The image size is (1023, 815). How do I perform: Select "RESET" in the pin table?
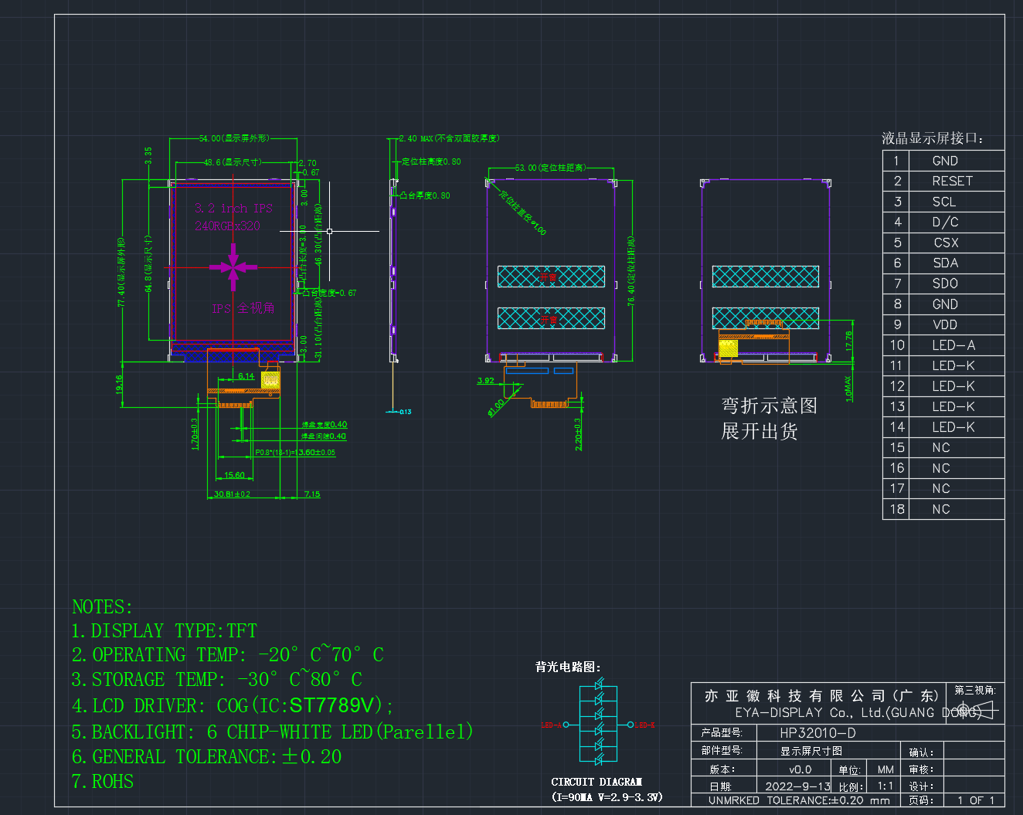pos(952,181)
